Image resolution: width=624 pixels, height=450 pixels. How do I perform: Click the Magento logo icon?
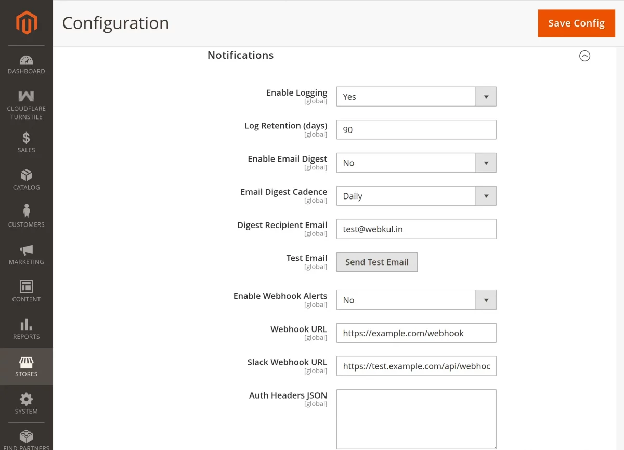click(26, 23)
